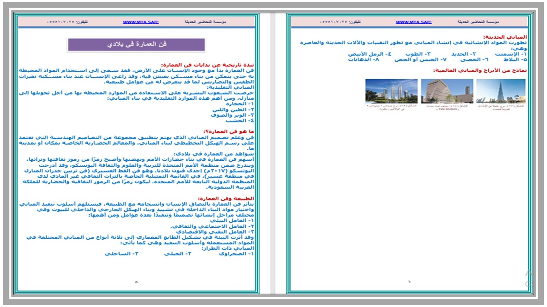
Task: Click the Tate Modern caption under the image
Action: coord(447,107)
